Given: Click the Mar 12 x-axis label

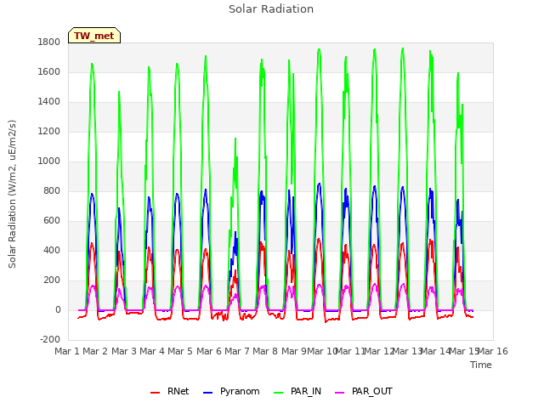Looking at the screenshot, I should pos(379,351).
